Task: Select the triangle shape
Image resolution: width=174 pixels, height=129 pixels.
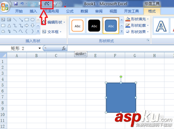Action: click(x=9, y=25)
